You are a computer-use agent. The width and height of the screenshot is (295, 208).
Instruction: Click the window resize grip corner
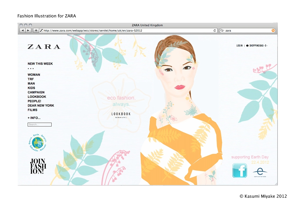click(x=276, y=184)
